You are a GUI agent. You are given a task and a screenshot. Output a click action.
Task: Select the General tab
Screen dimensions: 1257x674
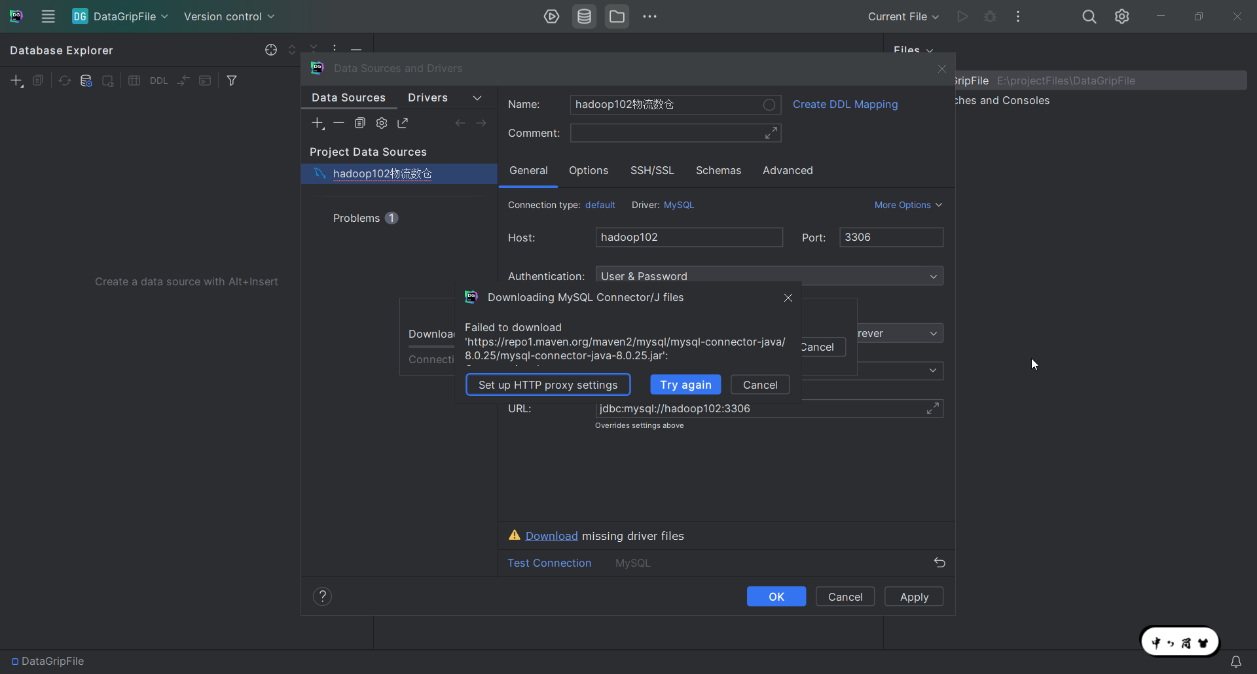click(x=528, y=170)
